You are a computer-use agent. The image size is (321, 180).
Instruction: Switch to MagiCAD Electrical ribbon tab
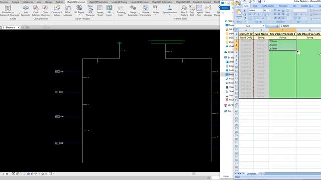(x=139, y=2)
